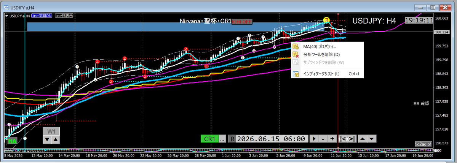The width and height of the screenshot is (457, 163).
Task: Choose 分析ツールを削除 (D) from context menu
Action: pos(327,54)
